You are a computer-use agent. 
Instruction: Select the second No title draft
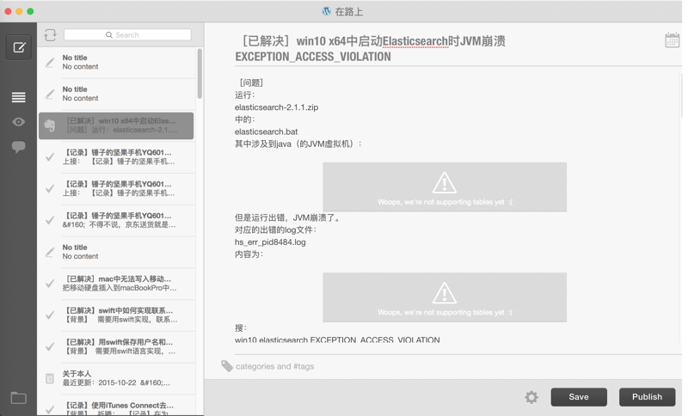(116, 95)
